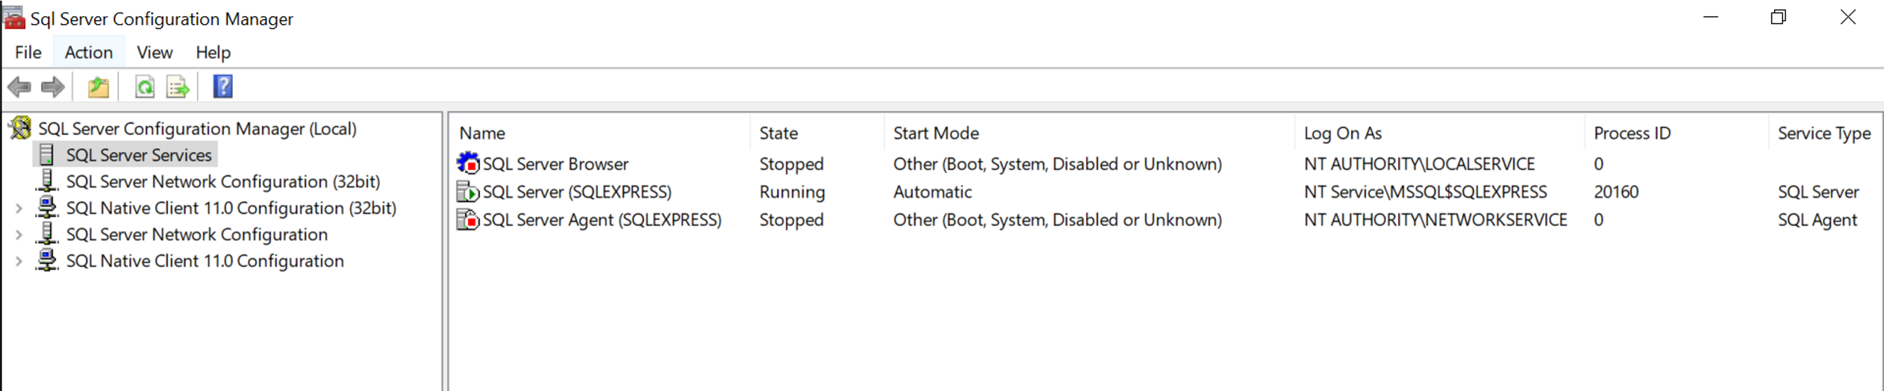The height and width of the screenshot is (391, 1884).
Task: Open Help using the question mark toolbar icon
Action: coord(222,86)
